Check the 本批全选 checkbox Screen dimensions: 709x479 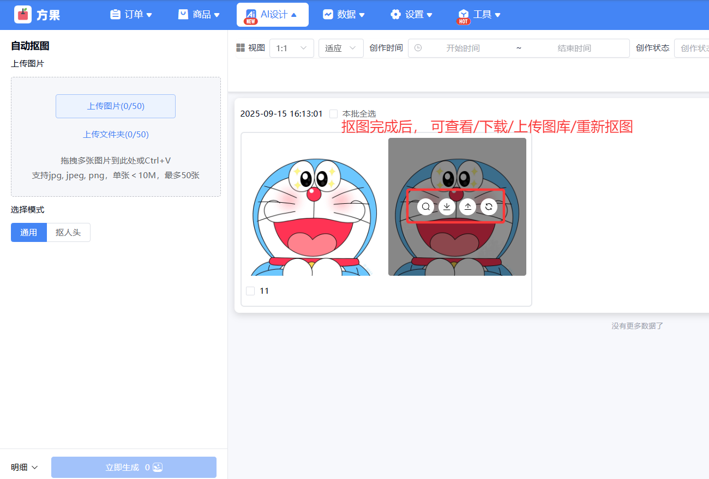tap(333, 114)
